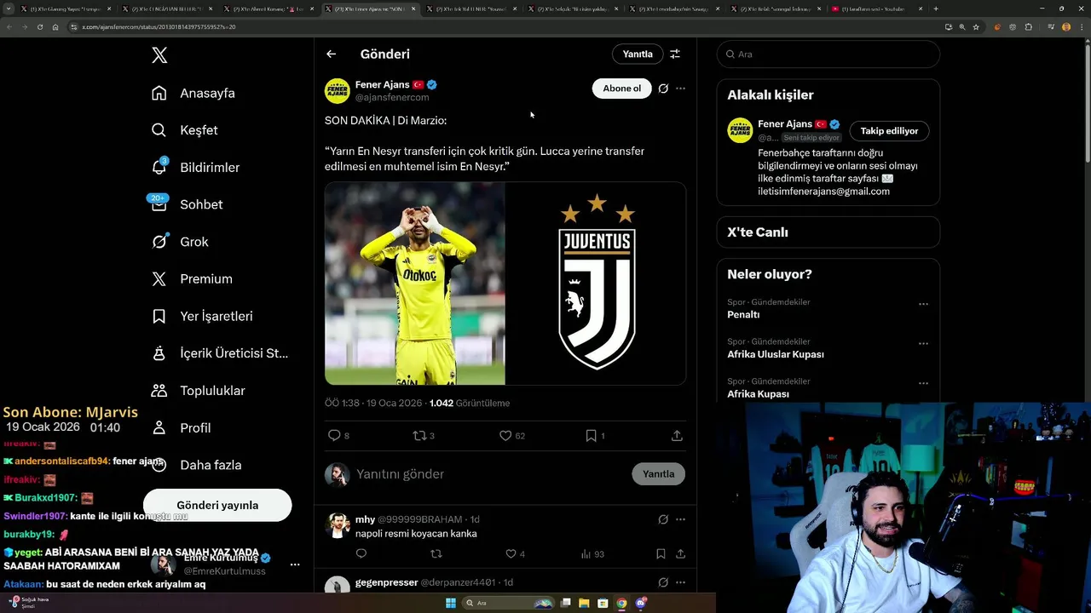Click Grok icon on gegenpresser's reply
1091x613 pixels.
tap(663, 582)
